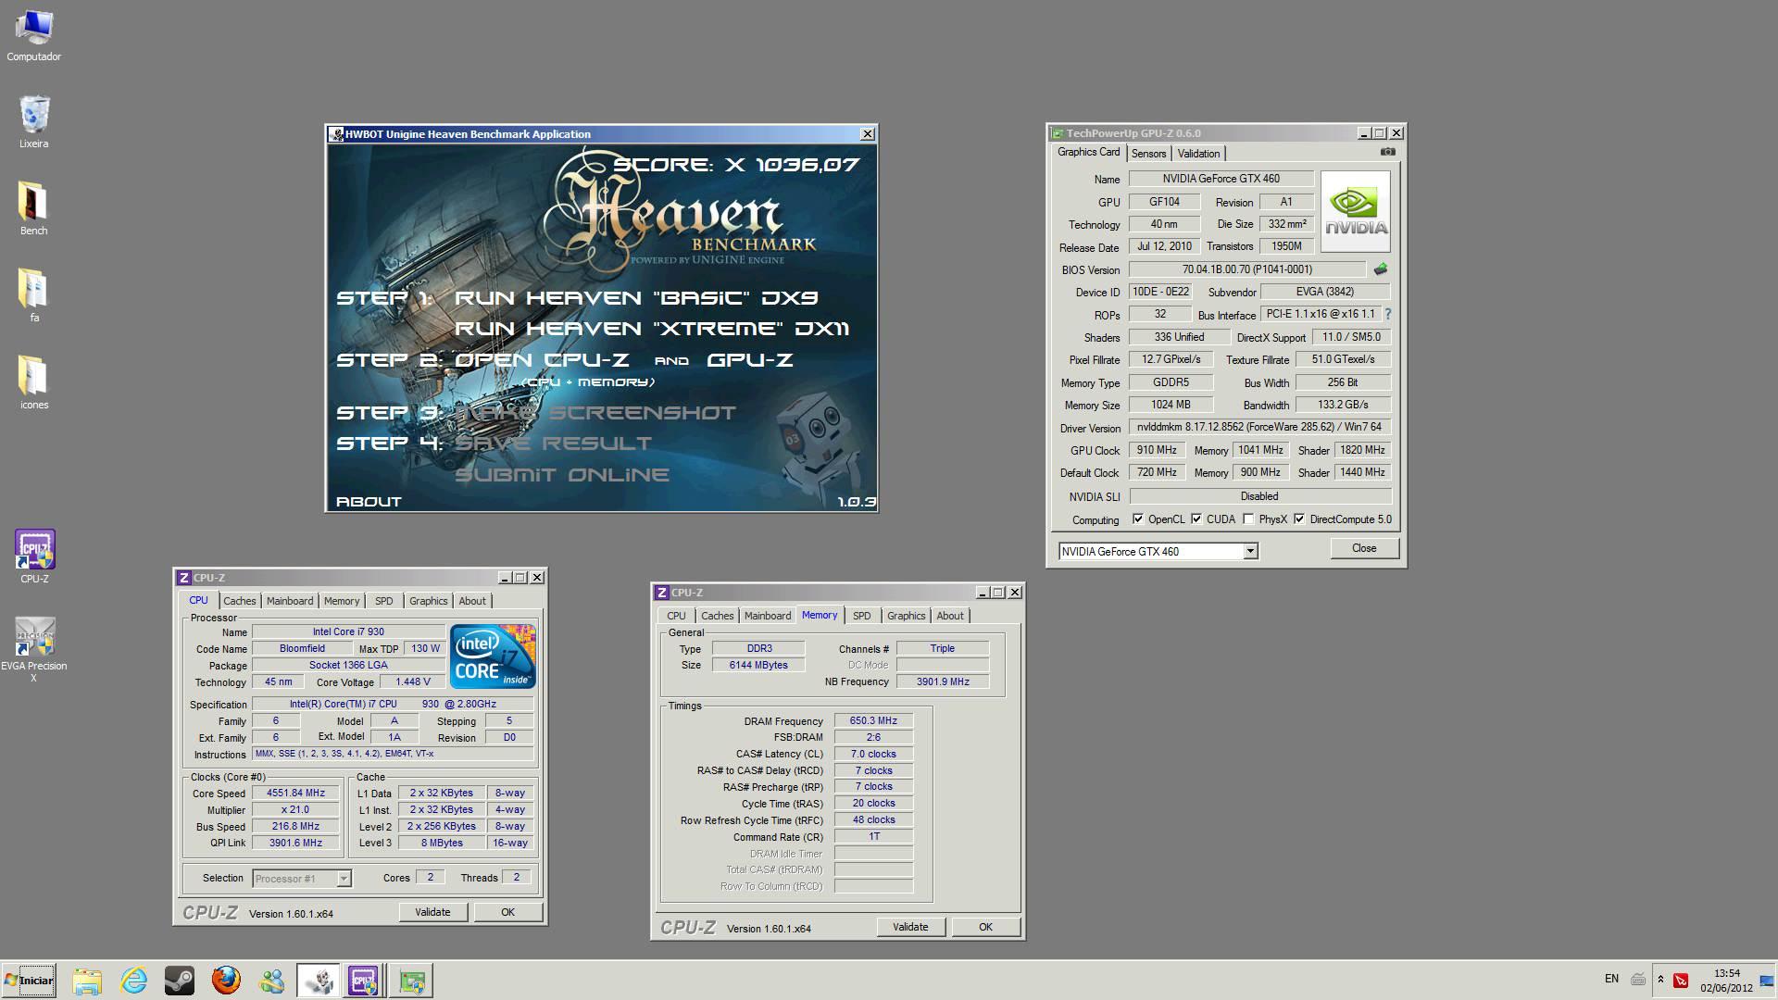Open Mainboard tab in left CPU-Z window
This screenshot has height=1000, width=1778.
(x=290, y=601)
